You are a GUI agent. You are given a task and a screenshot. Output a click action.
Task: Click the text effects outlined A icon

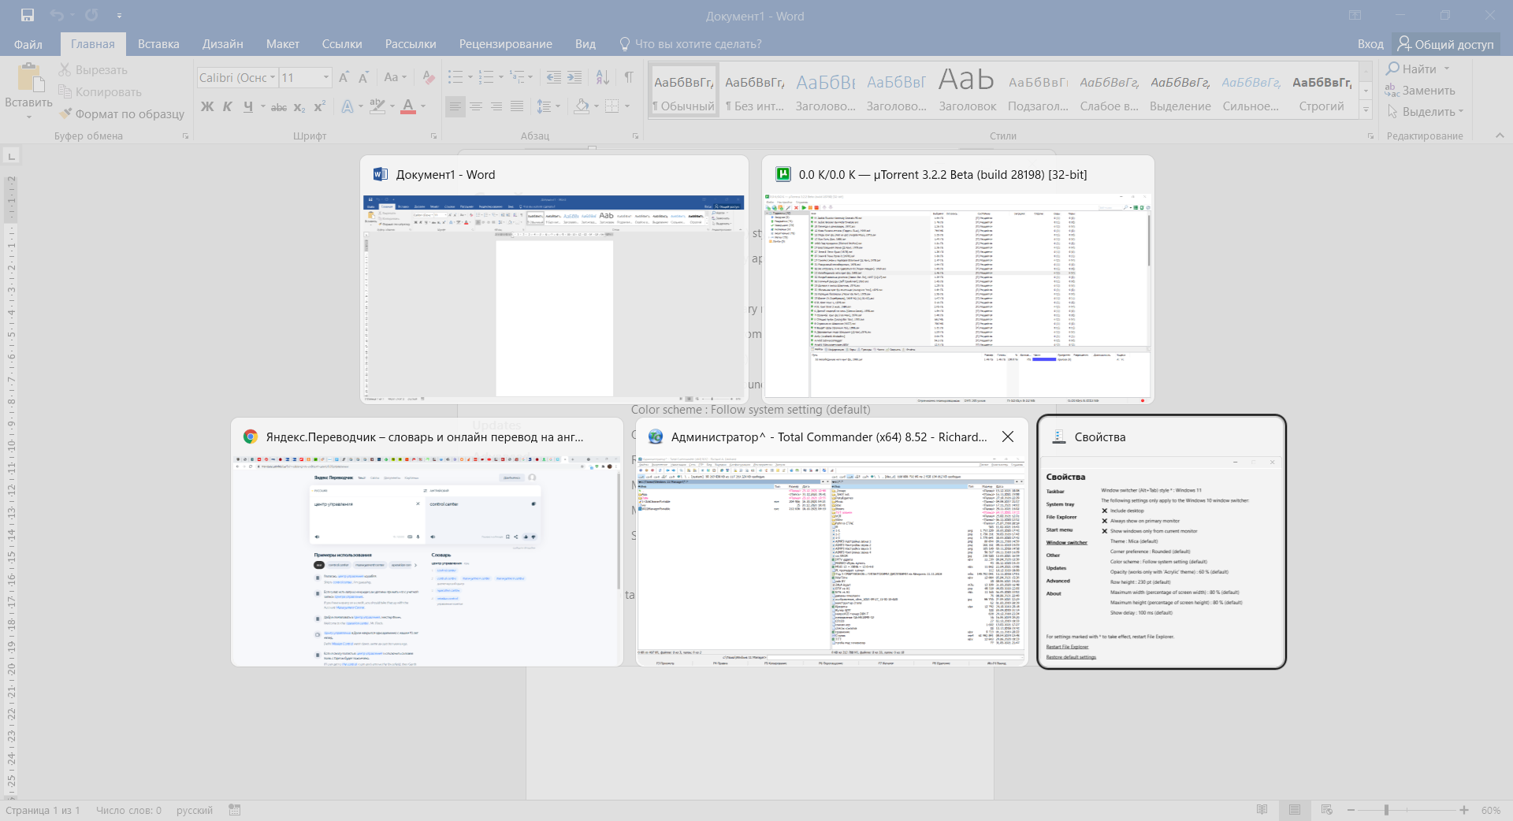[x=348, y=106]
